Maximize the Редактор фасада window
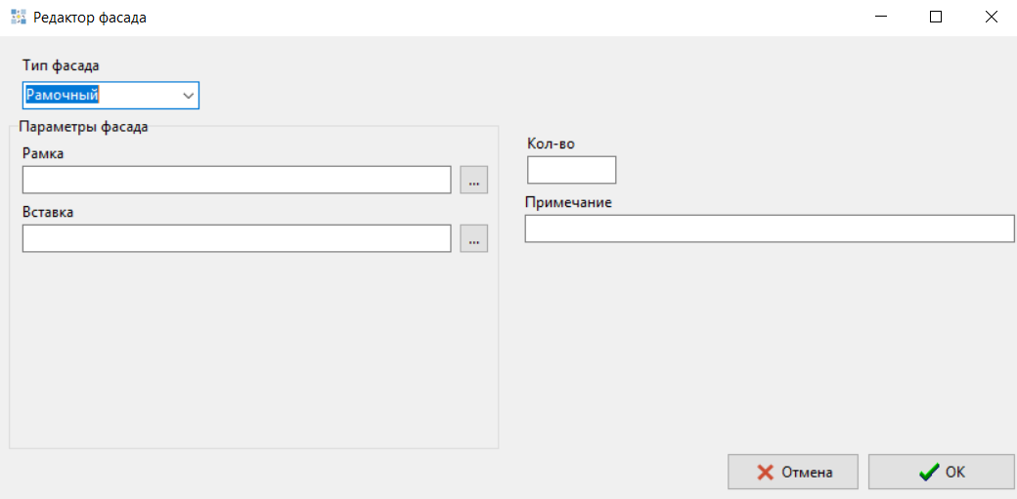Screen dimensions: 1017x499 tap(936, 17)
